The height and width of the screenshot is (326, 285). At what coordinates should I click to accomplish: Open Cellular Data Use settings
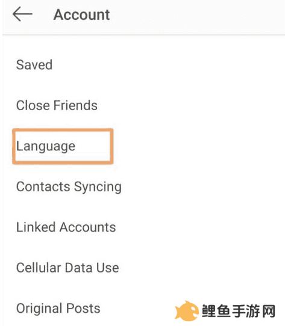67,268
